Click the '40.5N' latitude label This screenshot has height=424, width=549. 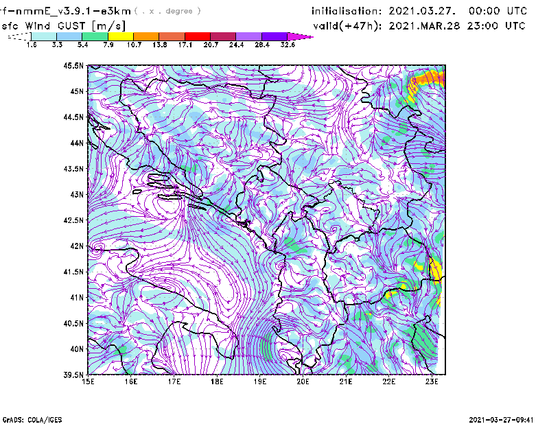coord(73,323)
